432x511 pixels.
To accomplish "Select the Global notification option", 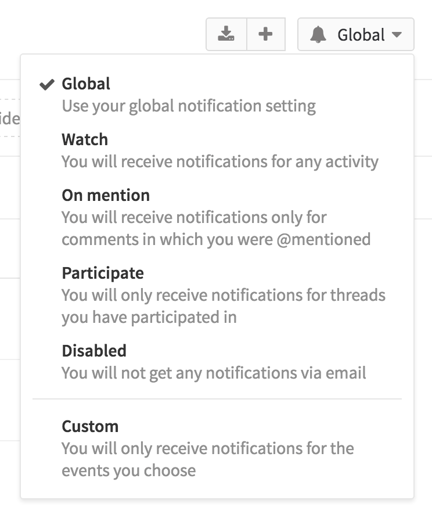I will click(85, 84).
